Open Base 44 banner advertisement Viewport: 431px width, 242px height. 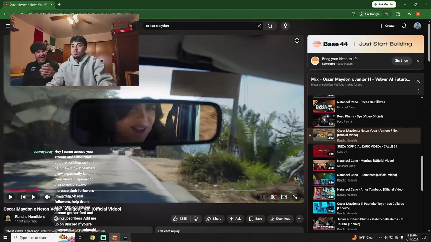(366, 44)
